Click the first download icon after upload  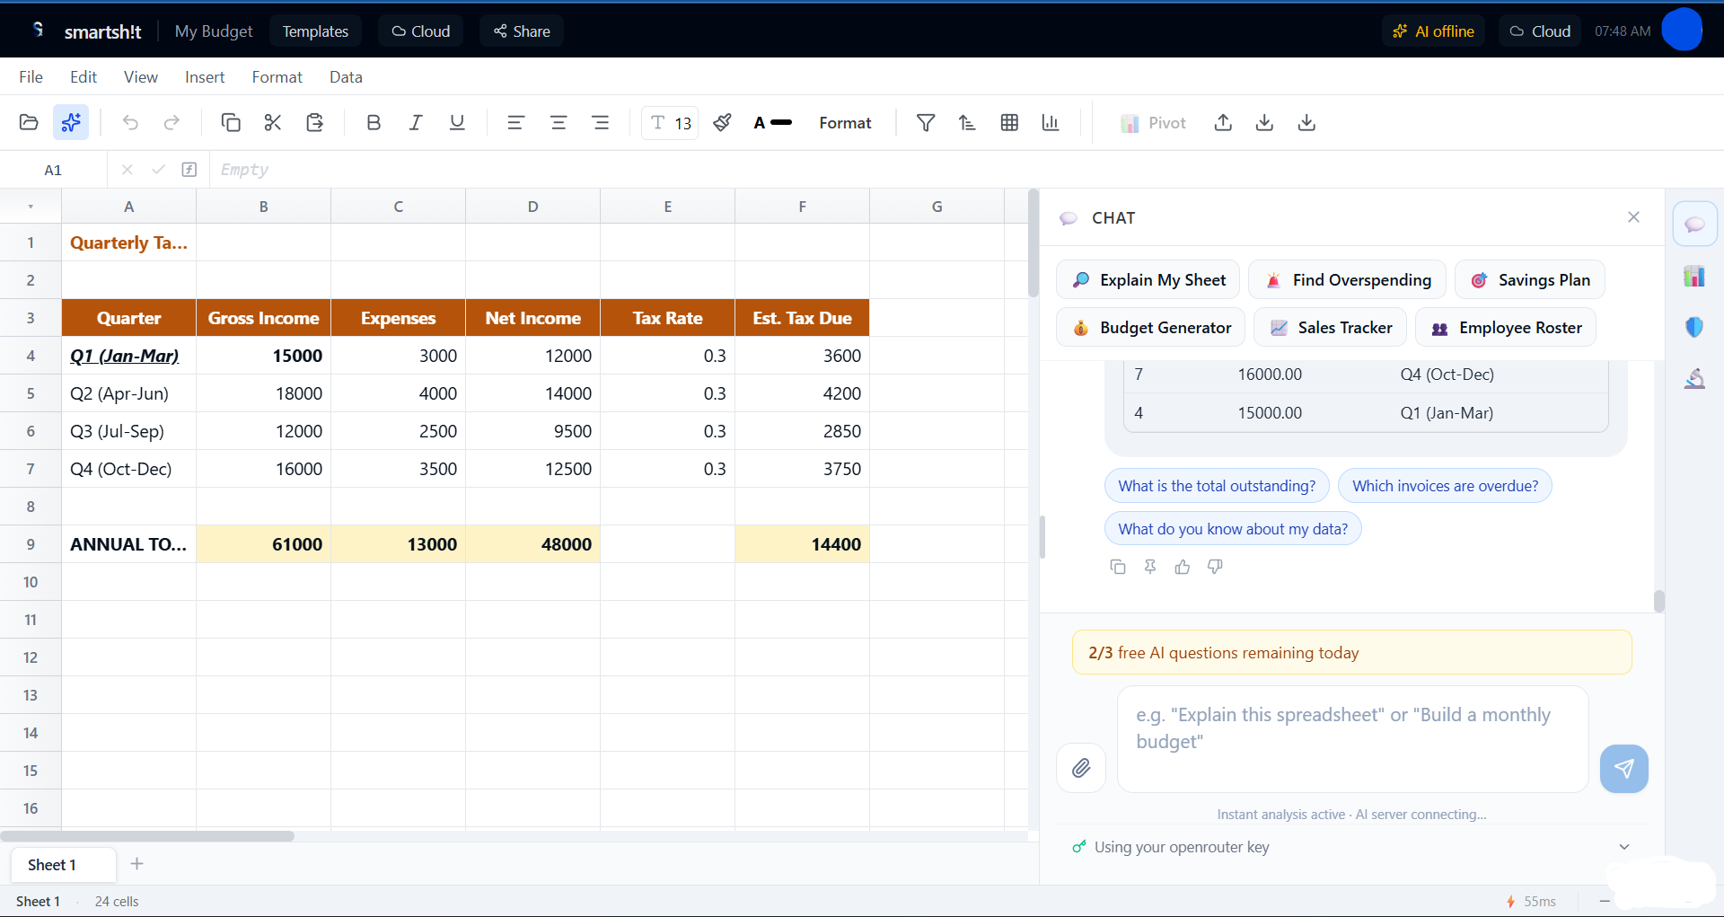click(1264, 123)
